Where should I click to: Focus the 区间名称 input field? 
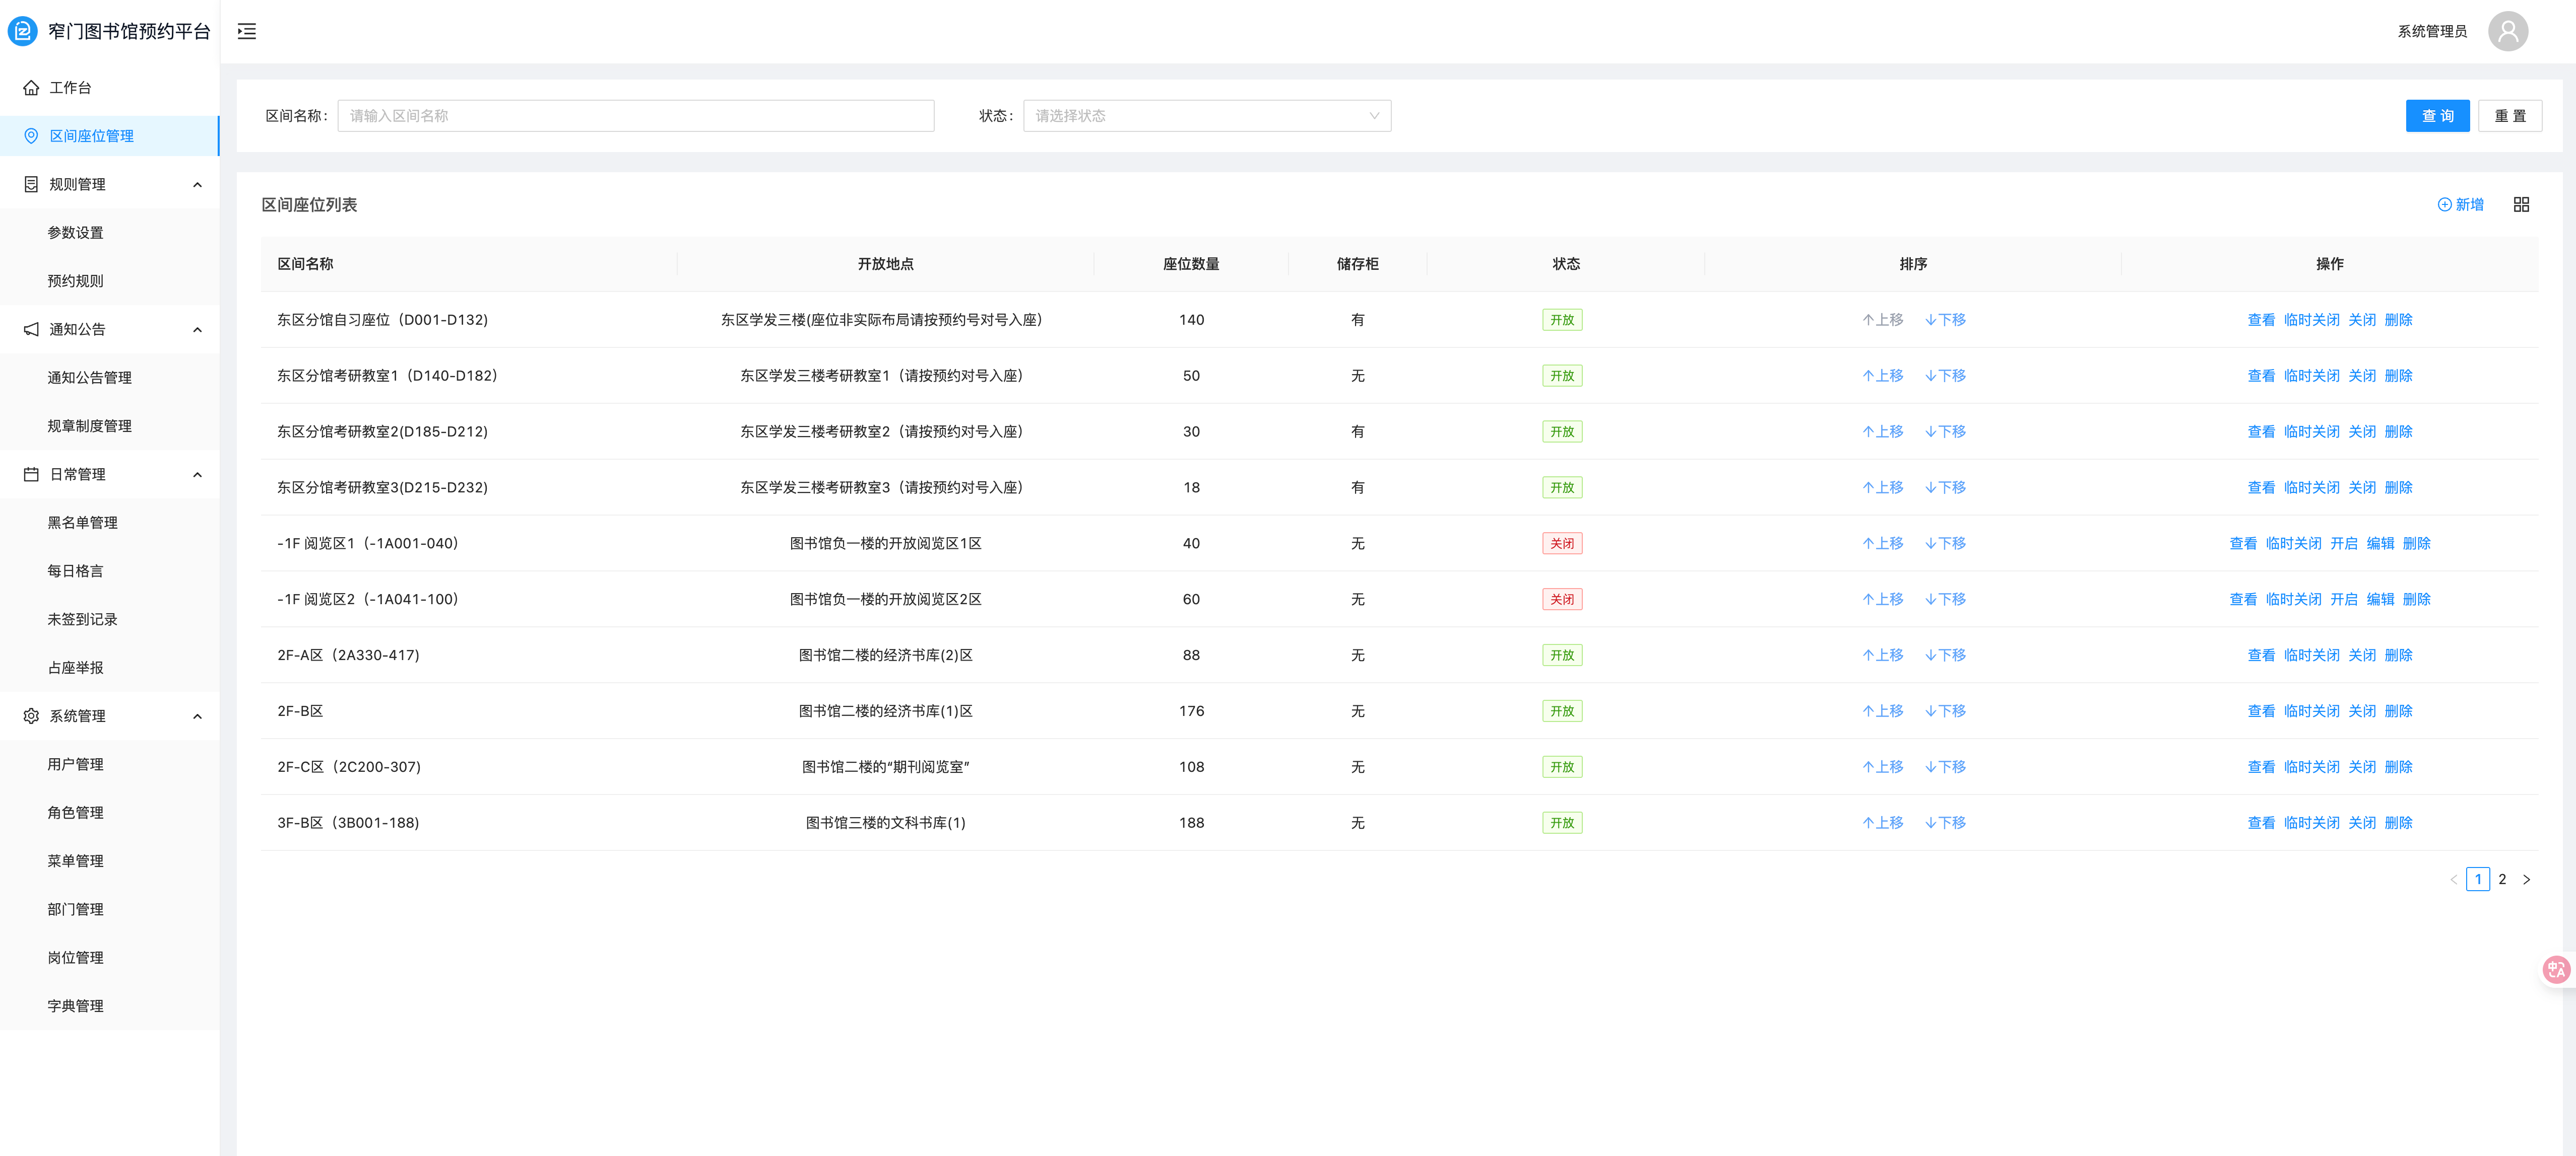click(635, 116)
